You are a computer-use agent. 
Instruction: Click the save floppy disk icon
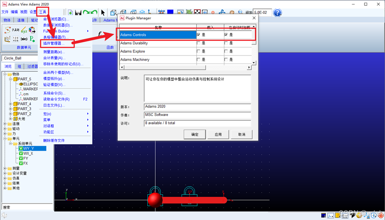[x=78, y=12]
